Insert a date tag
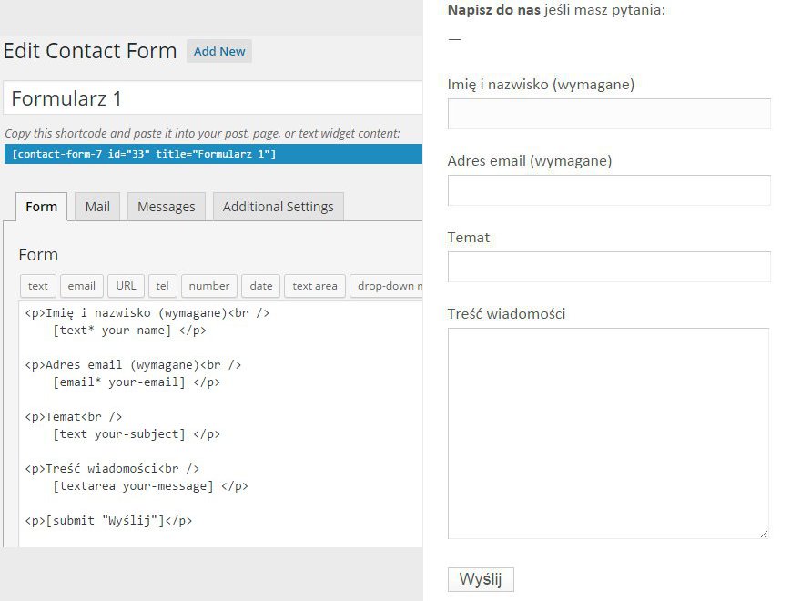This screenshot has width=801, height=601. [261, 286]
